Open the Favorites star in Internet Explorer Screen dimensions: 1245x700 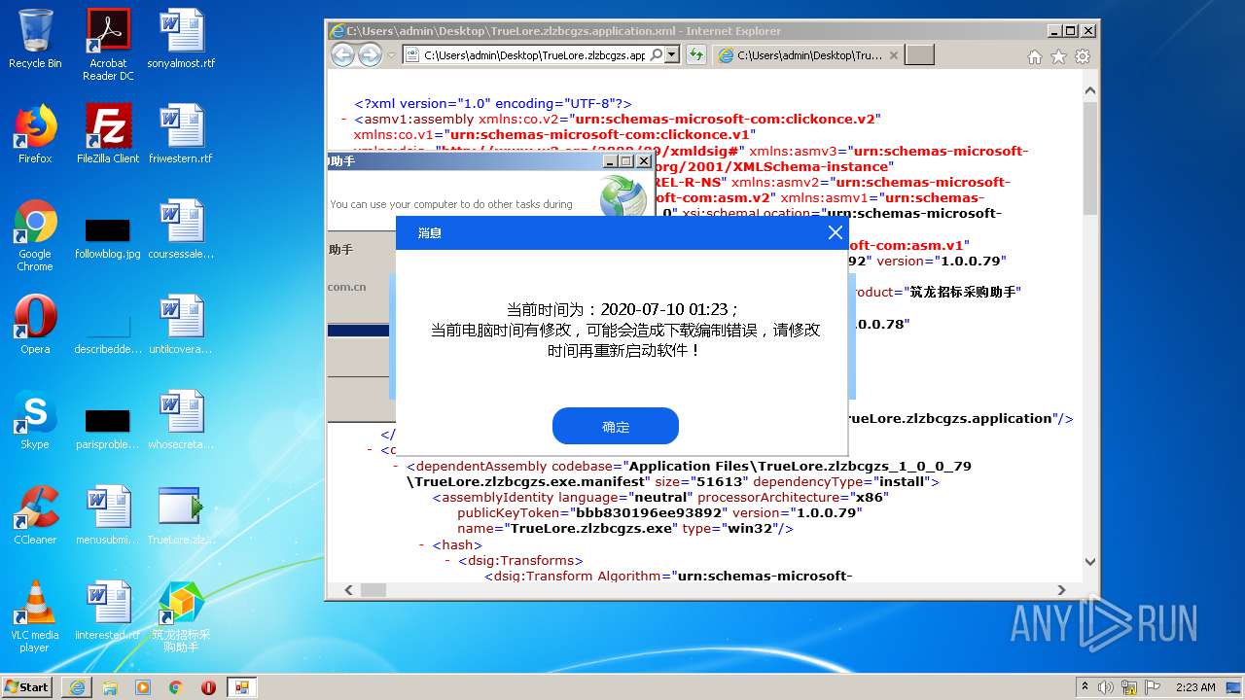click(1058, 56)
